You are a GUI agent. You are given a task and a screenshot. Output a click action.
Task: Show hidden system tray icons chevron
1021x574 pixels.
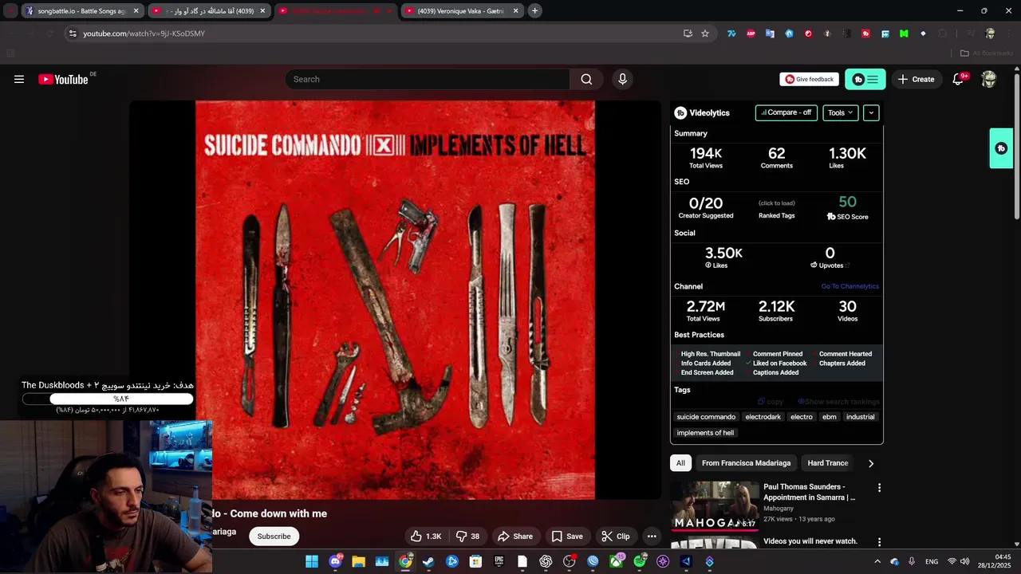pos(877,561)
